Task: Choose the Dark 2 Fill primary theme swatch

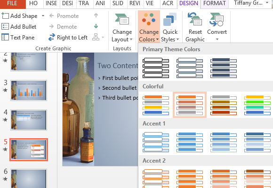Action: click(224, 68)
